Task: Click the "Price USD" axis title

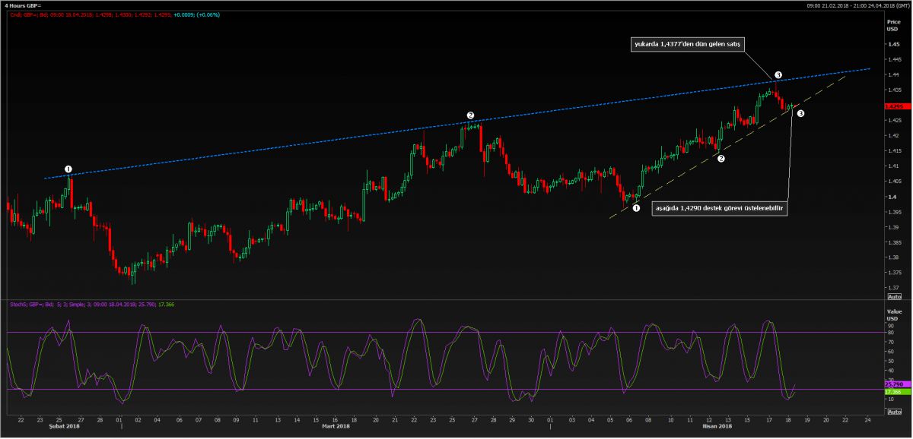Action: tap(893, 26)
